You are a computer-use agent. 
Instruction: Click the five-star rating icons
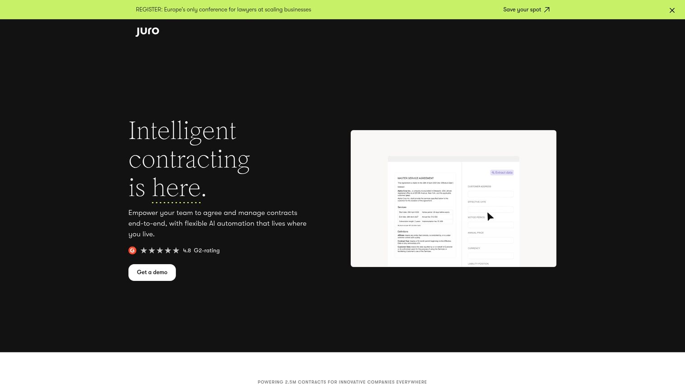click(160, 250)
